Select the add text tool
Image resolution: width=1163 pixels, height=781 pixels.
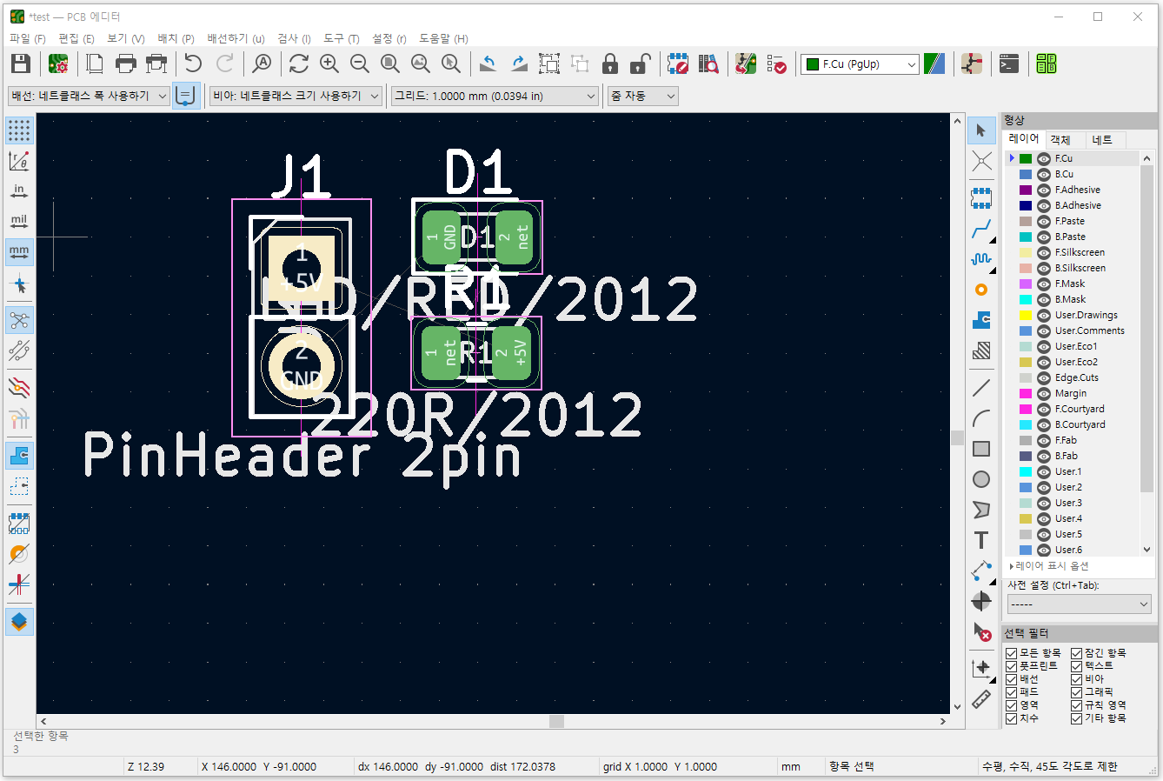[981, 540]
